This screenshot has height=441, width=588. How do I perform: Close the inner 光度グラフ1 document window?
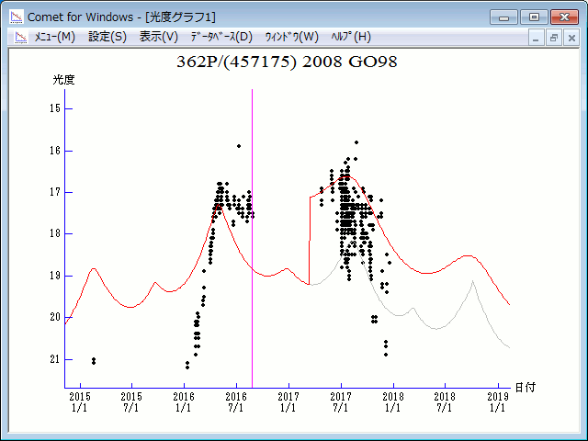[x=571, y=38]
